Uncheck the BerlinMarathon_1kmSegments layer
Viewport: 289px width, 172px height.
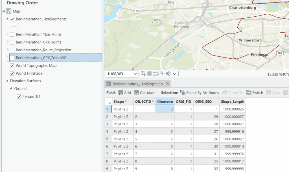point(12,19)
